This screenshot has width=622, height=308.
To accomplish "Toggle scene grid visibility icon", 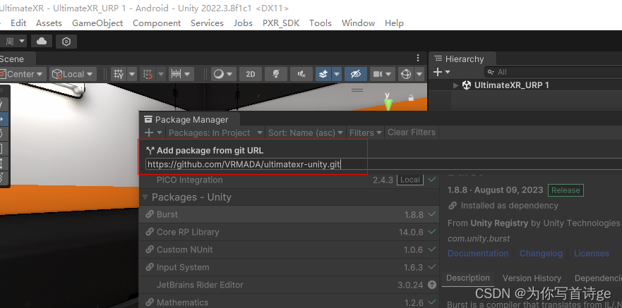I will (x=119, y=74).
